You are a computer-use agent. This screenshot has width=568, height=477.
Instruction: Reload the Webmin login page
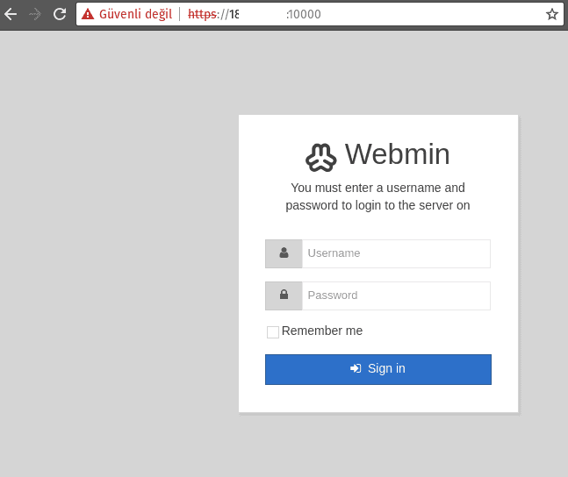60,14
